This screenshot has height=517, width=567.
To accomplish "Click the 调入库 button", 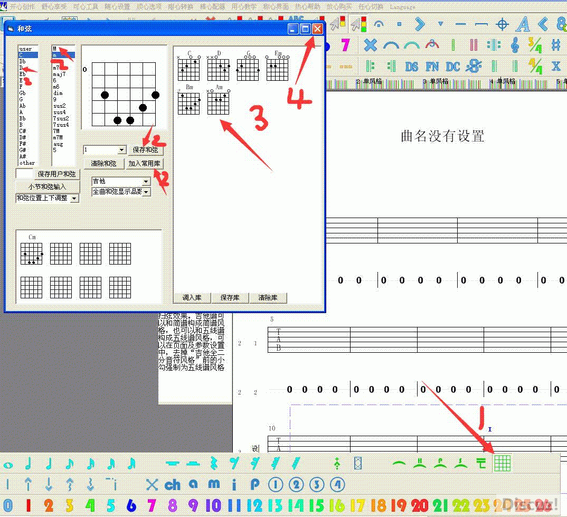I will pyautogui.click(x=192, y=297).
